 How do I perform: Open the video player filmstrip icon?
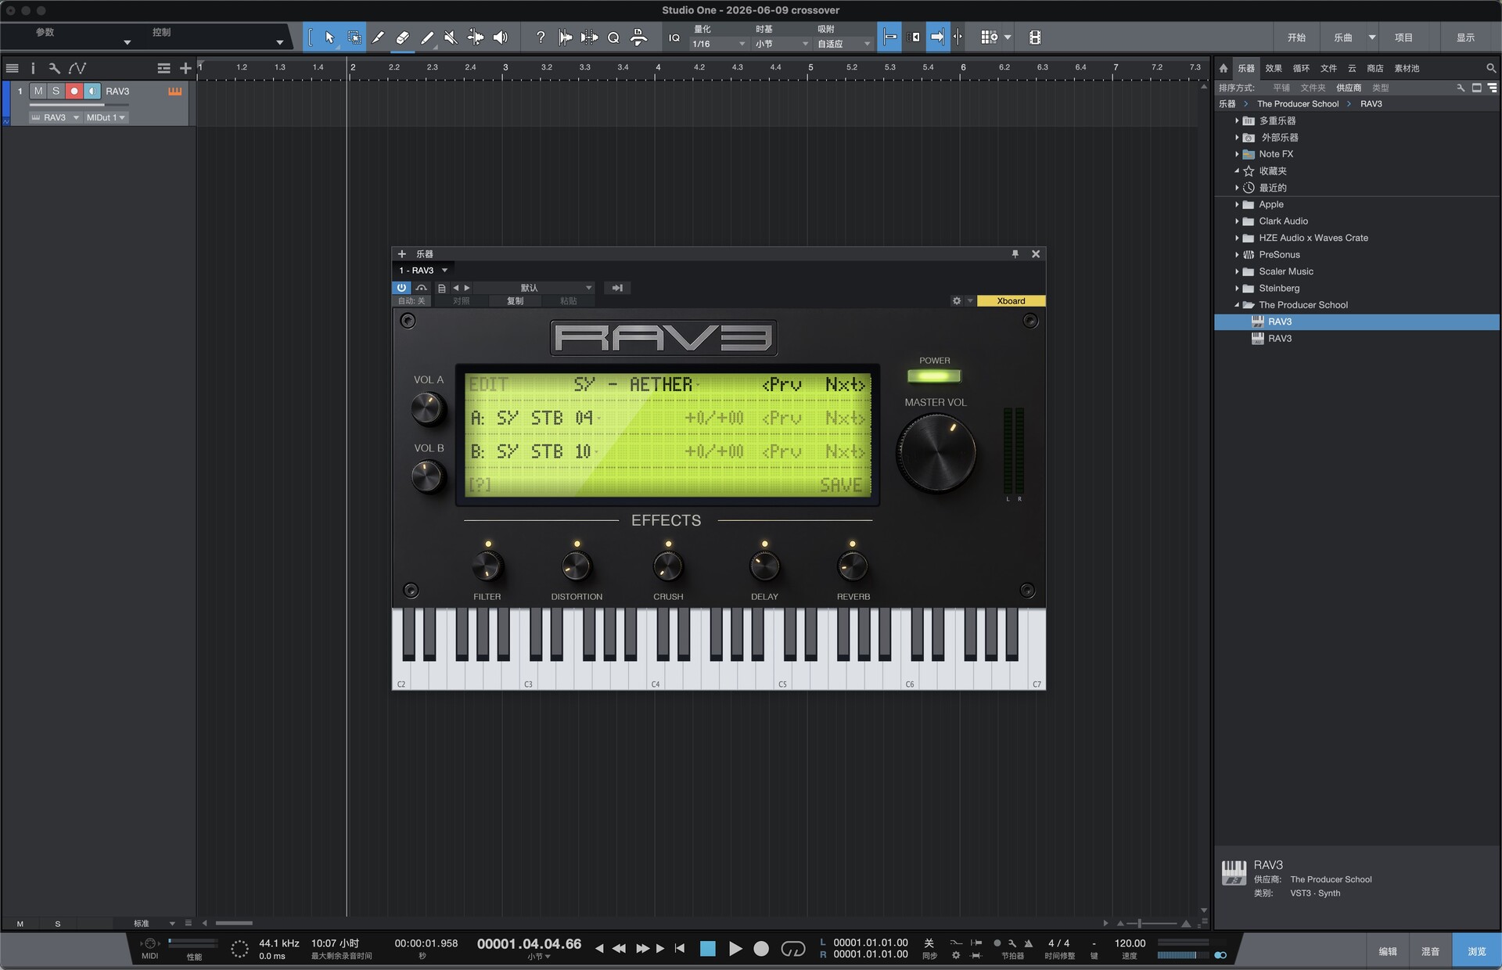coord(1035,38)
